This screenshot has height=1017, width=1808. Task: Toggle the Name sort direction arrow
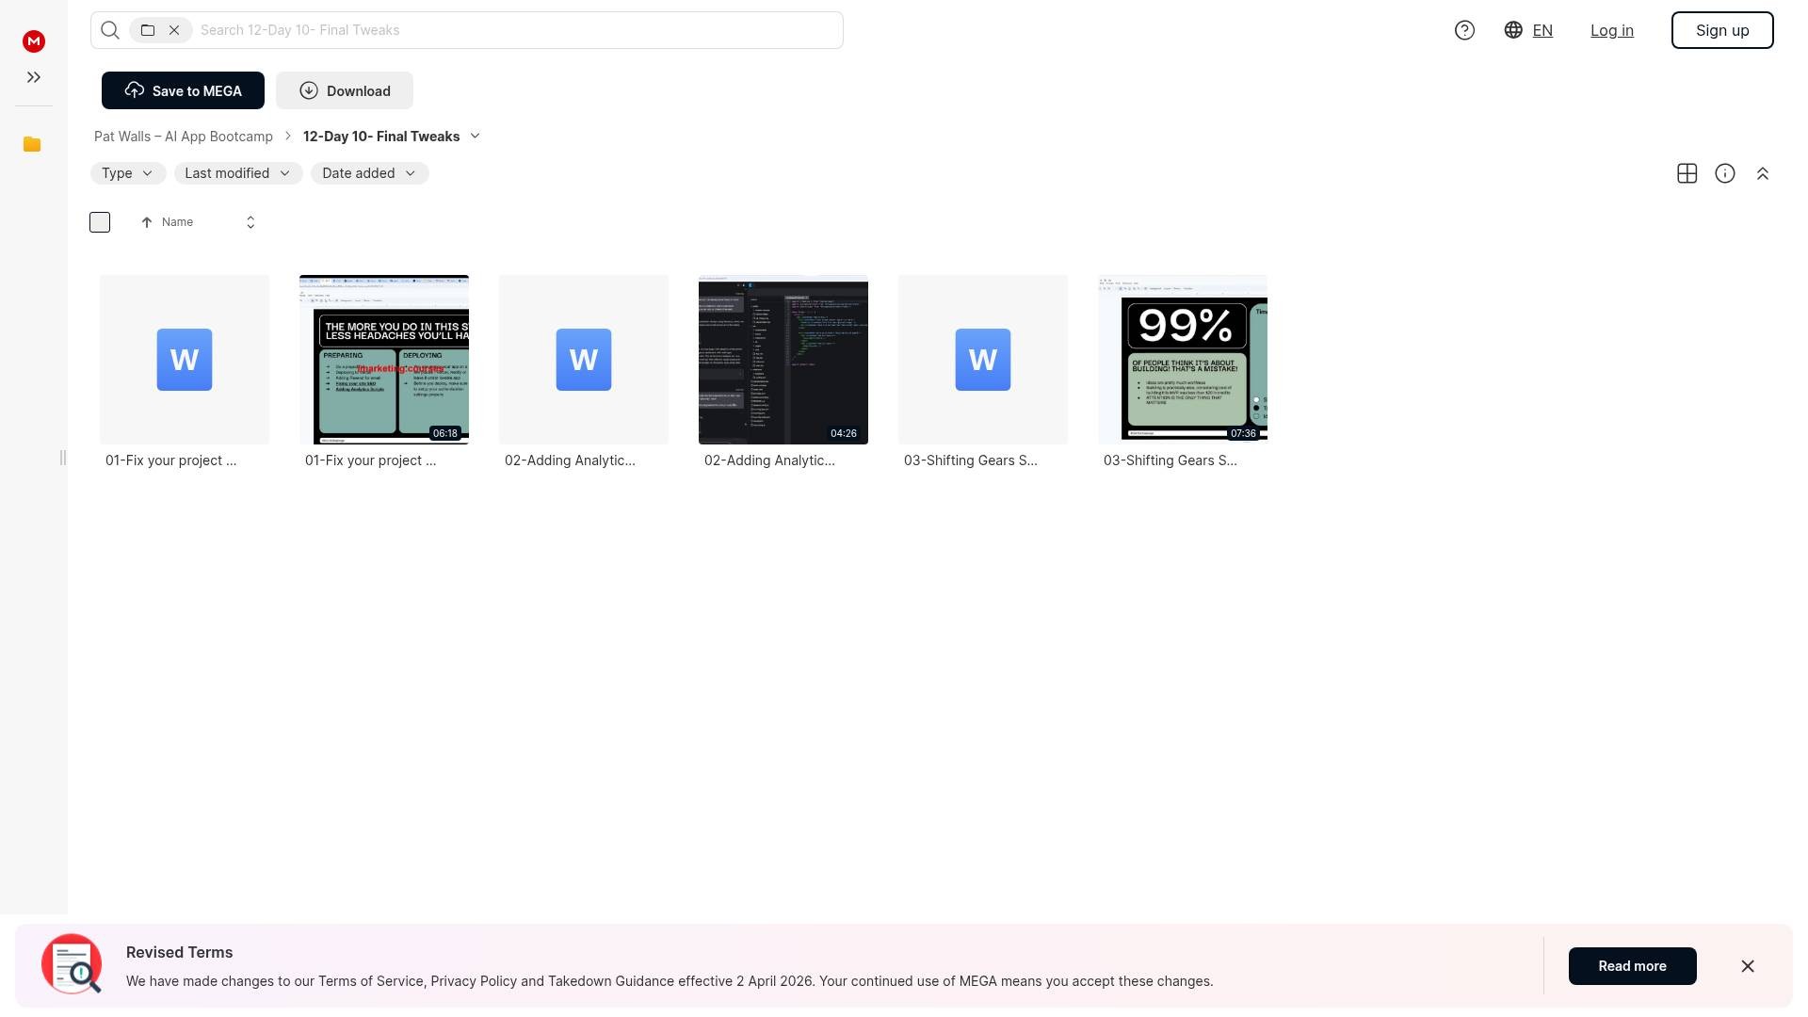pos(147,222)
